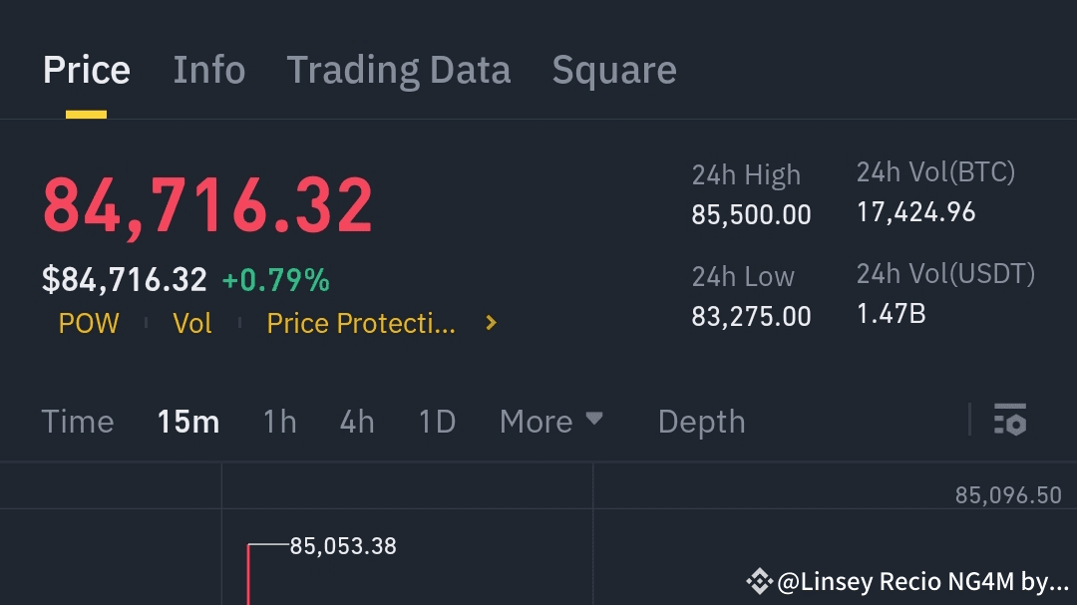Select the 15m interval
The image size is (1077, 605).
(188, 422)
